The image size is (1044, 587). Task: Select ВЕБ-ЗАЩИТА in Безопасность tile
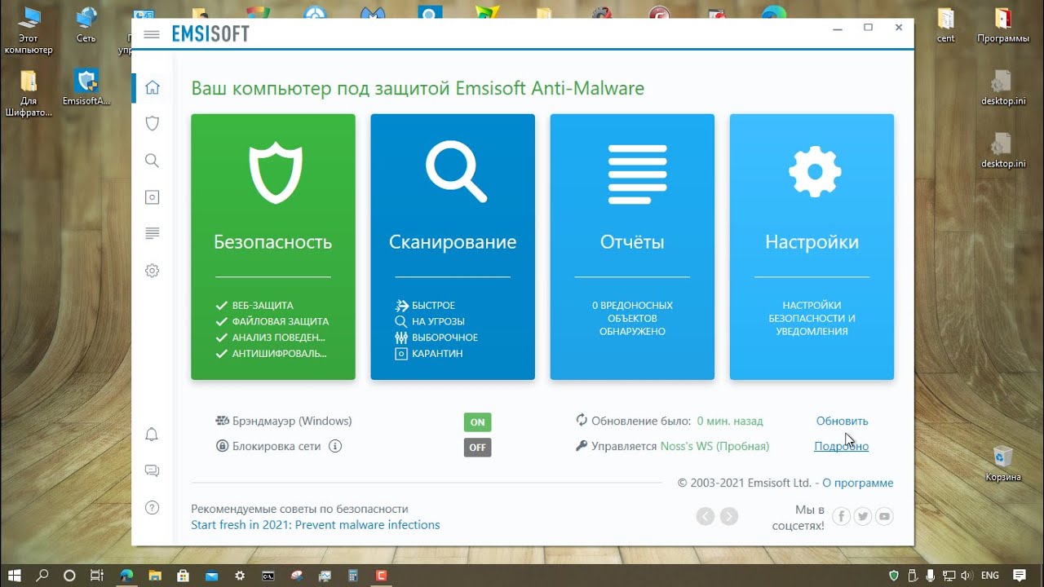pyautogui.click(x=254, y=306)
